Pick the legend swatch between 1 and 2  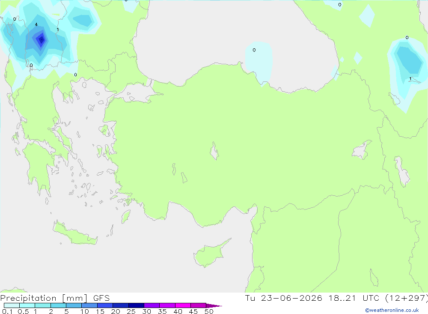43,305
